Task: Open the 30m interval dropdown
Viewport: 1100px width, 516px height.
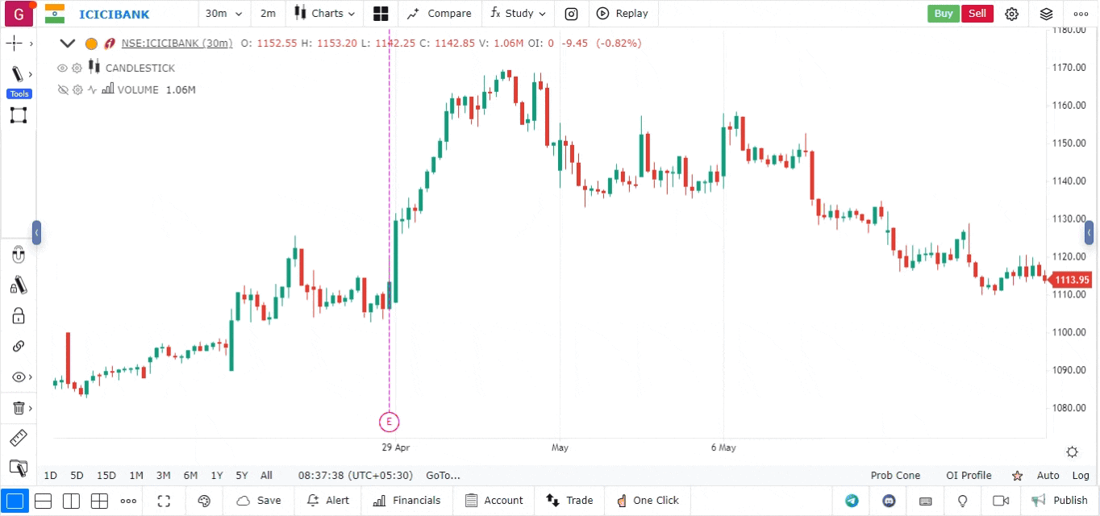Action: click(x=223, y=14)
